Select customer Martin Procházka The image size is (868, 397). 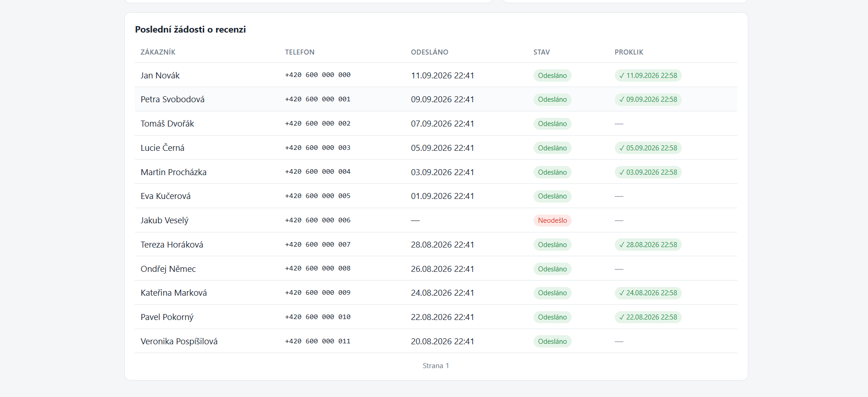point(173,172)
